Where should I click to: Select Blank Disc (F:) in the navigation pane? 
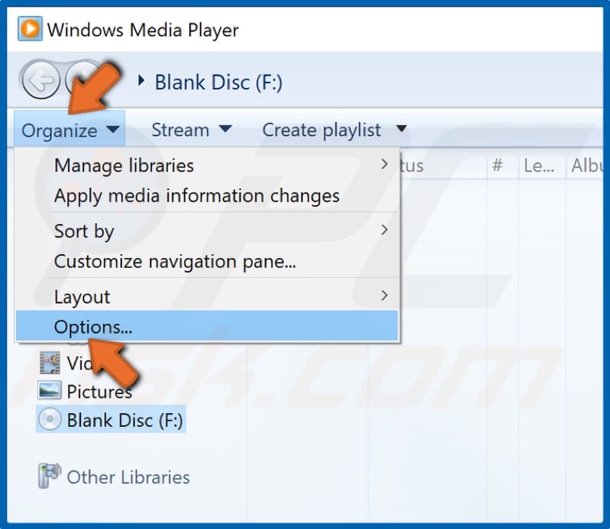[x=111, y=419]
